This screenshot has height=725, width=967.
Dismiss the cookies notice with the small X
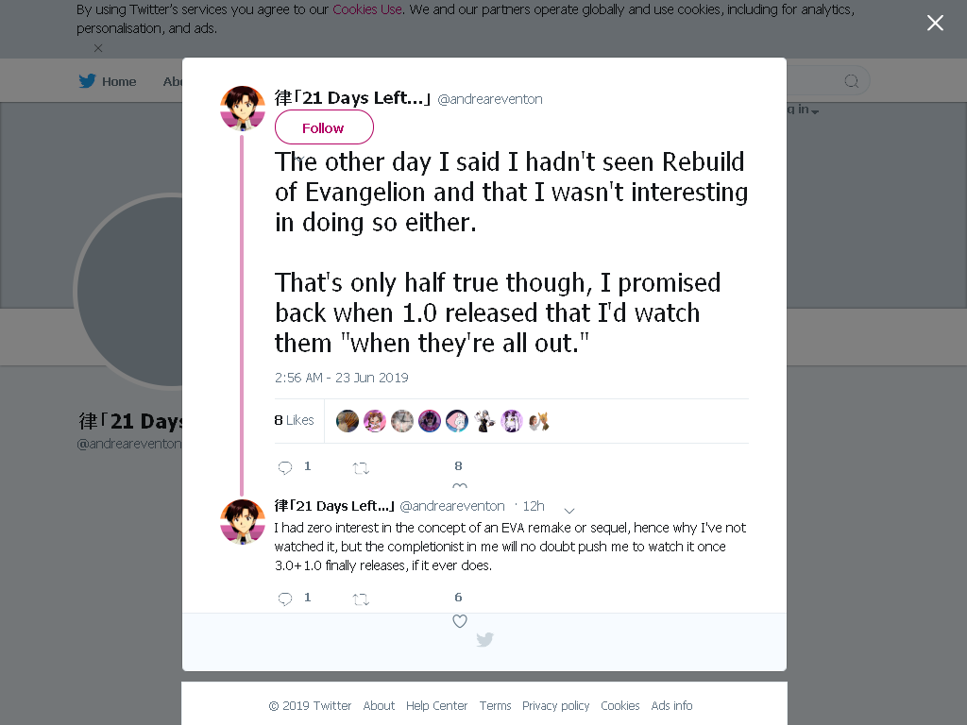click(x=98, y=48)
